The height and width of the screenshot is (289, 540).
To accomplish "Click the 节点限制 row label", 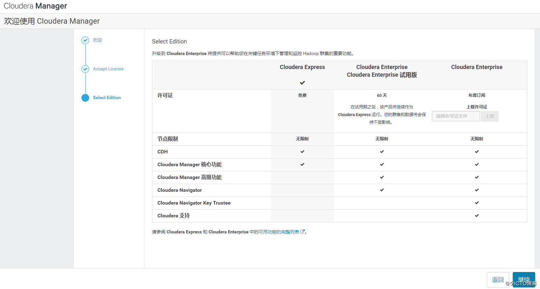I will 168,139.
